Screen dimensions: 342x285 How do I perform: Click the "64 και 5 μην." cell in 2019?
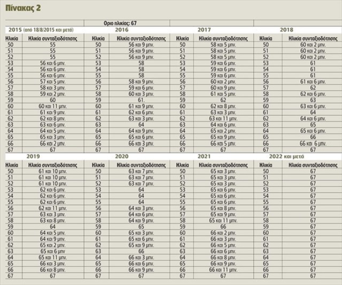[x=52, y=233]
